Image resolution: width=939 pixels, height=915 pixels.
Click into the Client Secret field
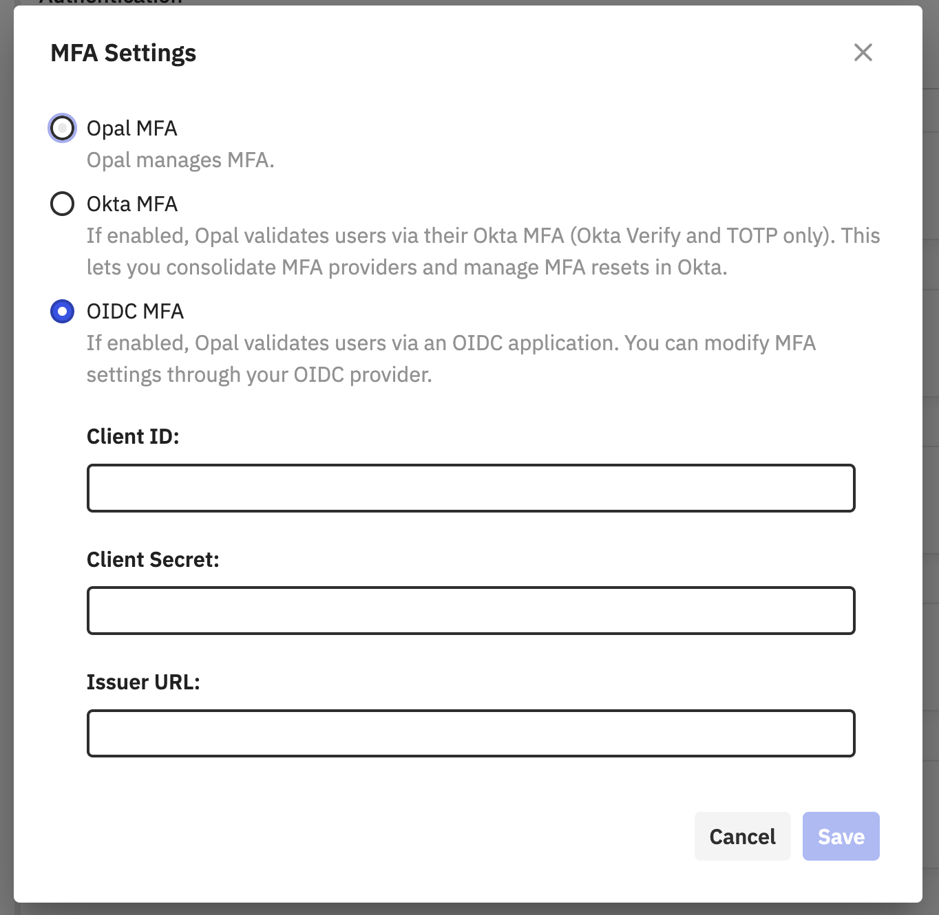471,610
